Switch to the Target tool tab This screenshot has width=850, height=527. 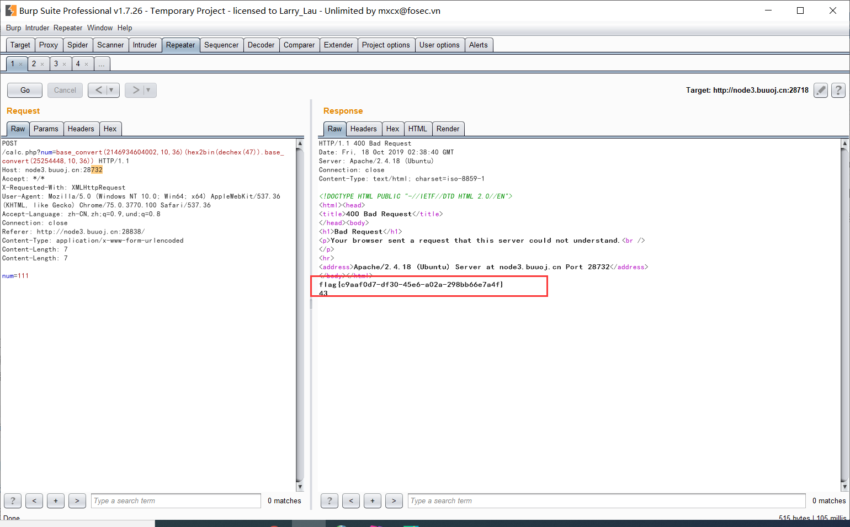(20, 45)
